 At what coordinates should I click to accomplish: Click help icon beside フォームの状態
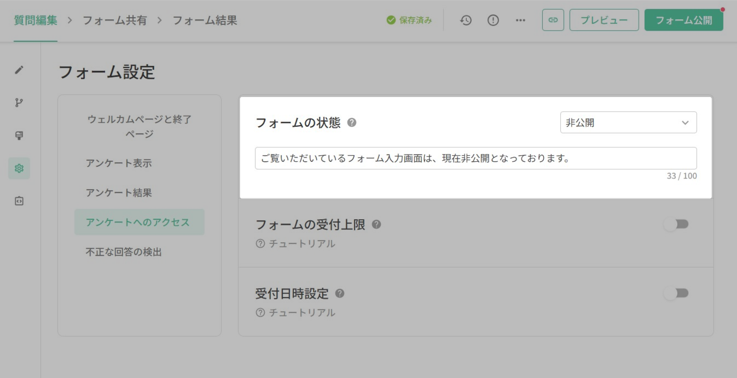352,123
